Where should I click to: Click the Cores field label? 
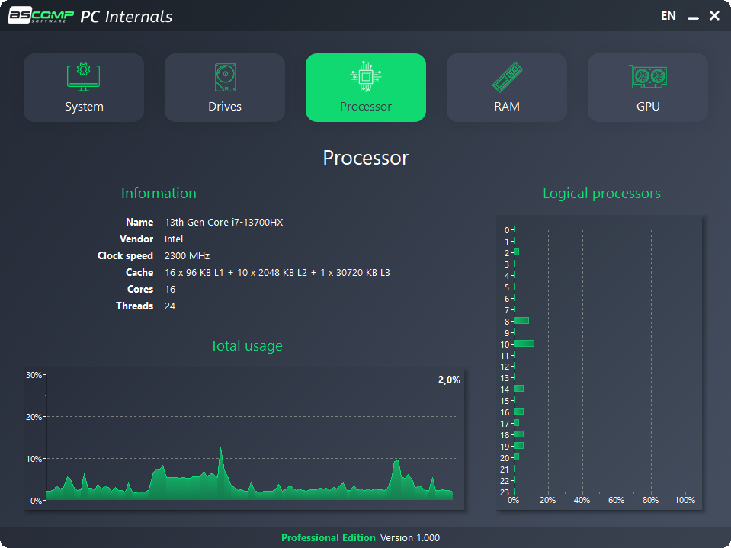(x=140, y=290)
